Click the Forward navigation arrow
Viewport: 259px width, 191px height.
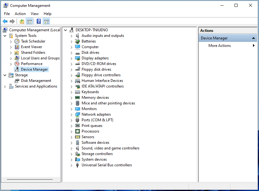coord(12,21)
